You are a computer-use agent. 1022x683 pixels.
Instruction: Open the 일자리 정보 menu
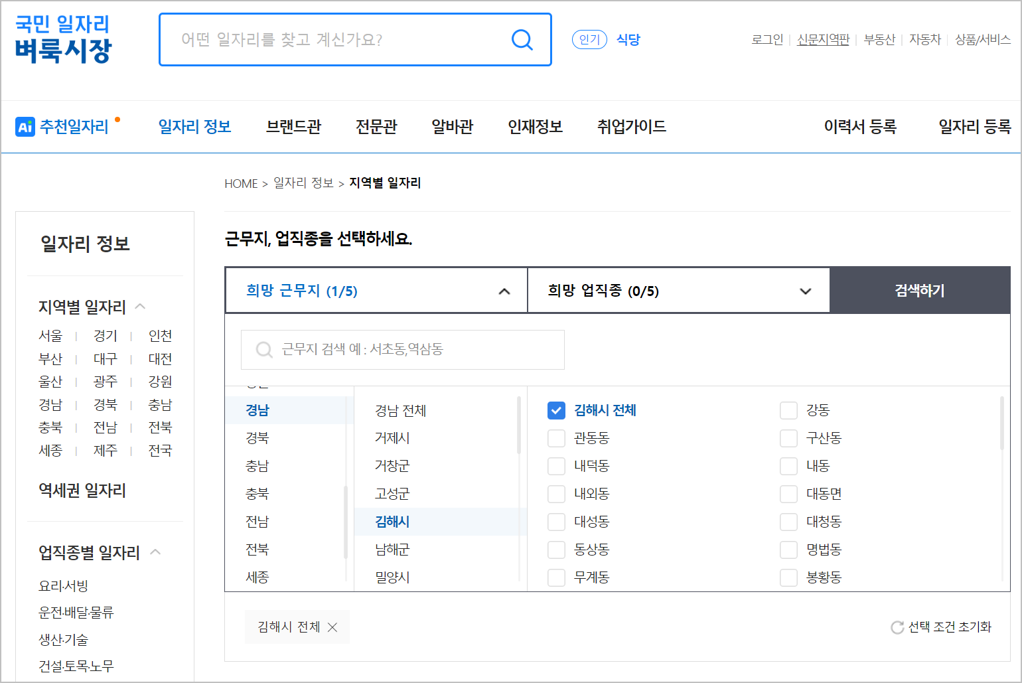tap(194, 127)
